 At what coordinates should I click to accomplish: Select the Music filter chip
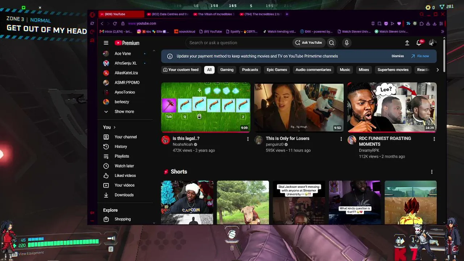point(345,70)
